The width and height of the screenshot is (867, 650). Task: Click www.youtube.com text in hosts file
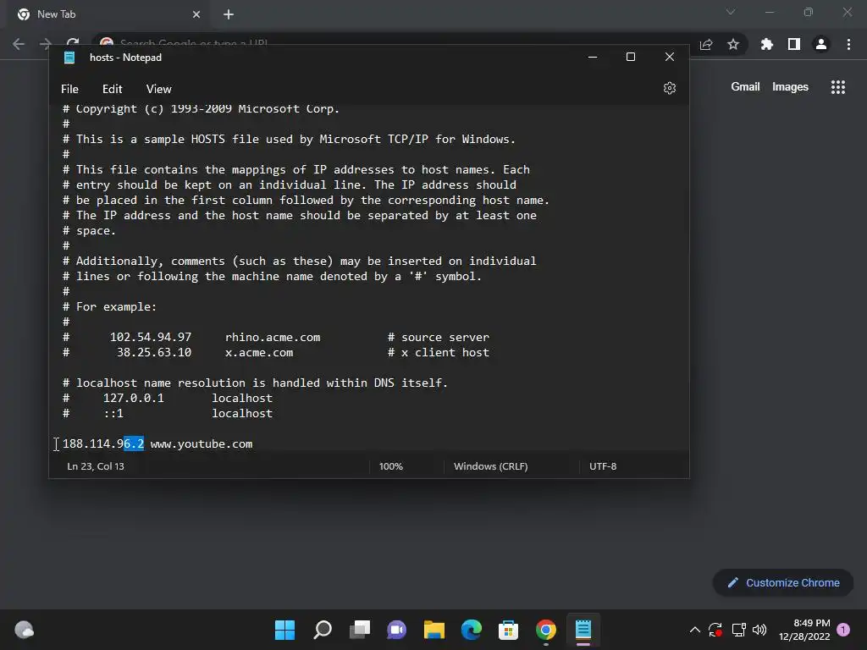coord(202,443)
